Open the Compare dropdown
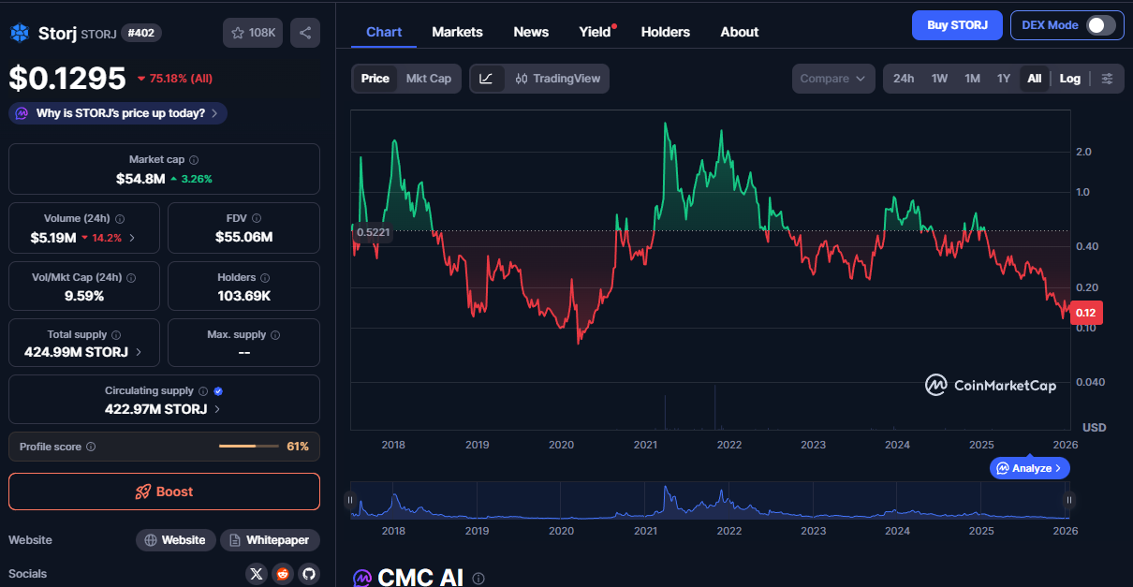Screen dimensions: 1133x587 tap(832, 79)
